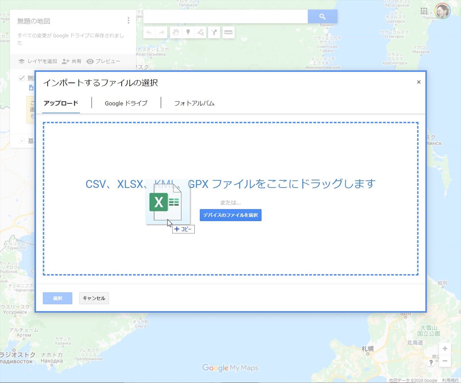Click the 無題の地図 map title
Image resolution: width=461 pixels, height=383 pixels.
34,21
